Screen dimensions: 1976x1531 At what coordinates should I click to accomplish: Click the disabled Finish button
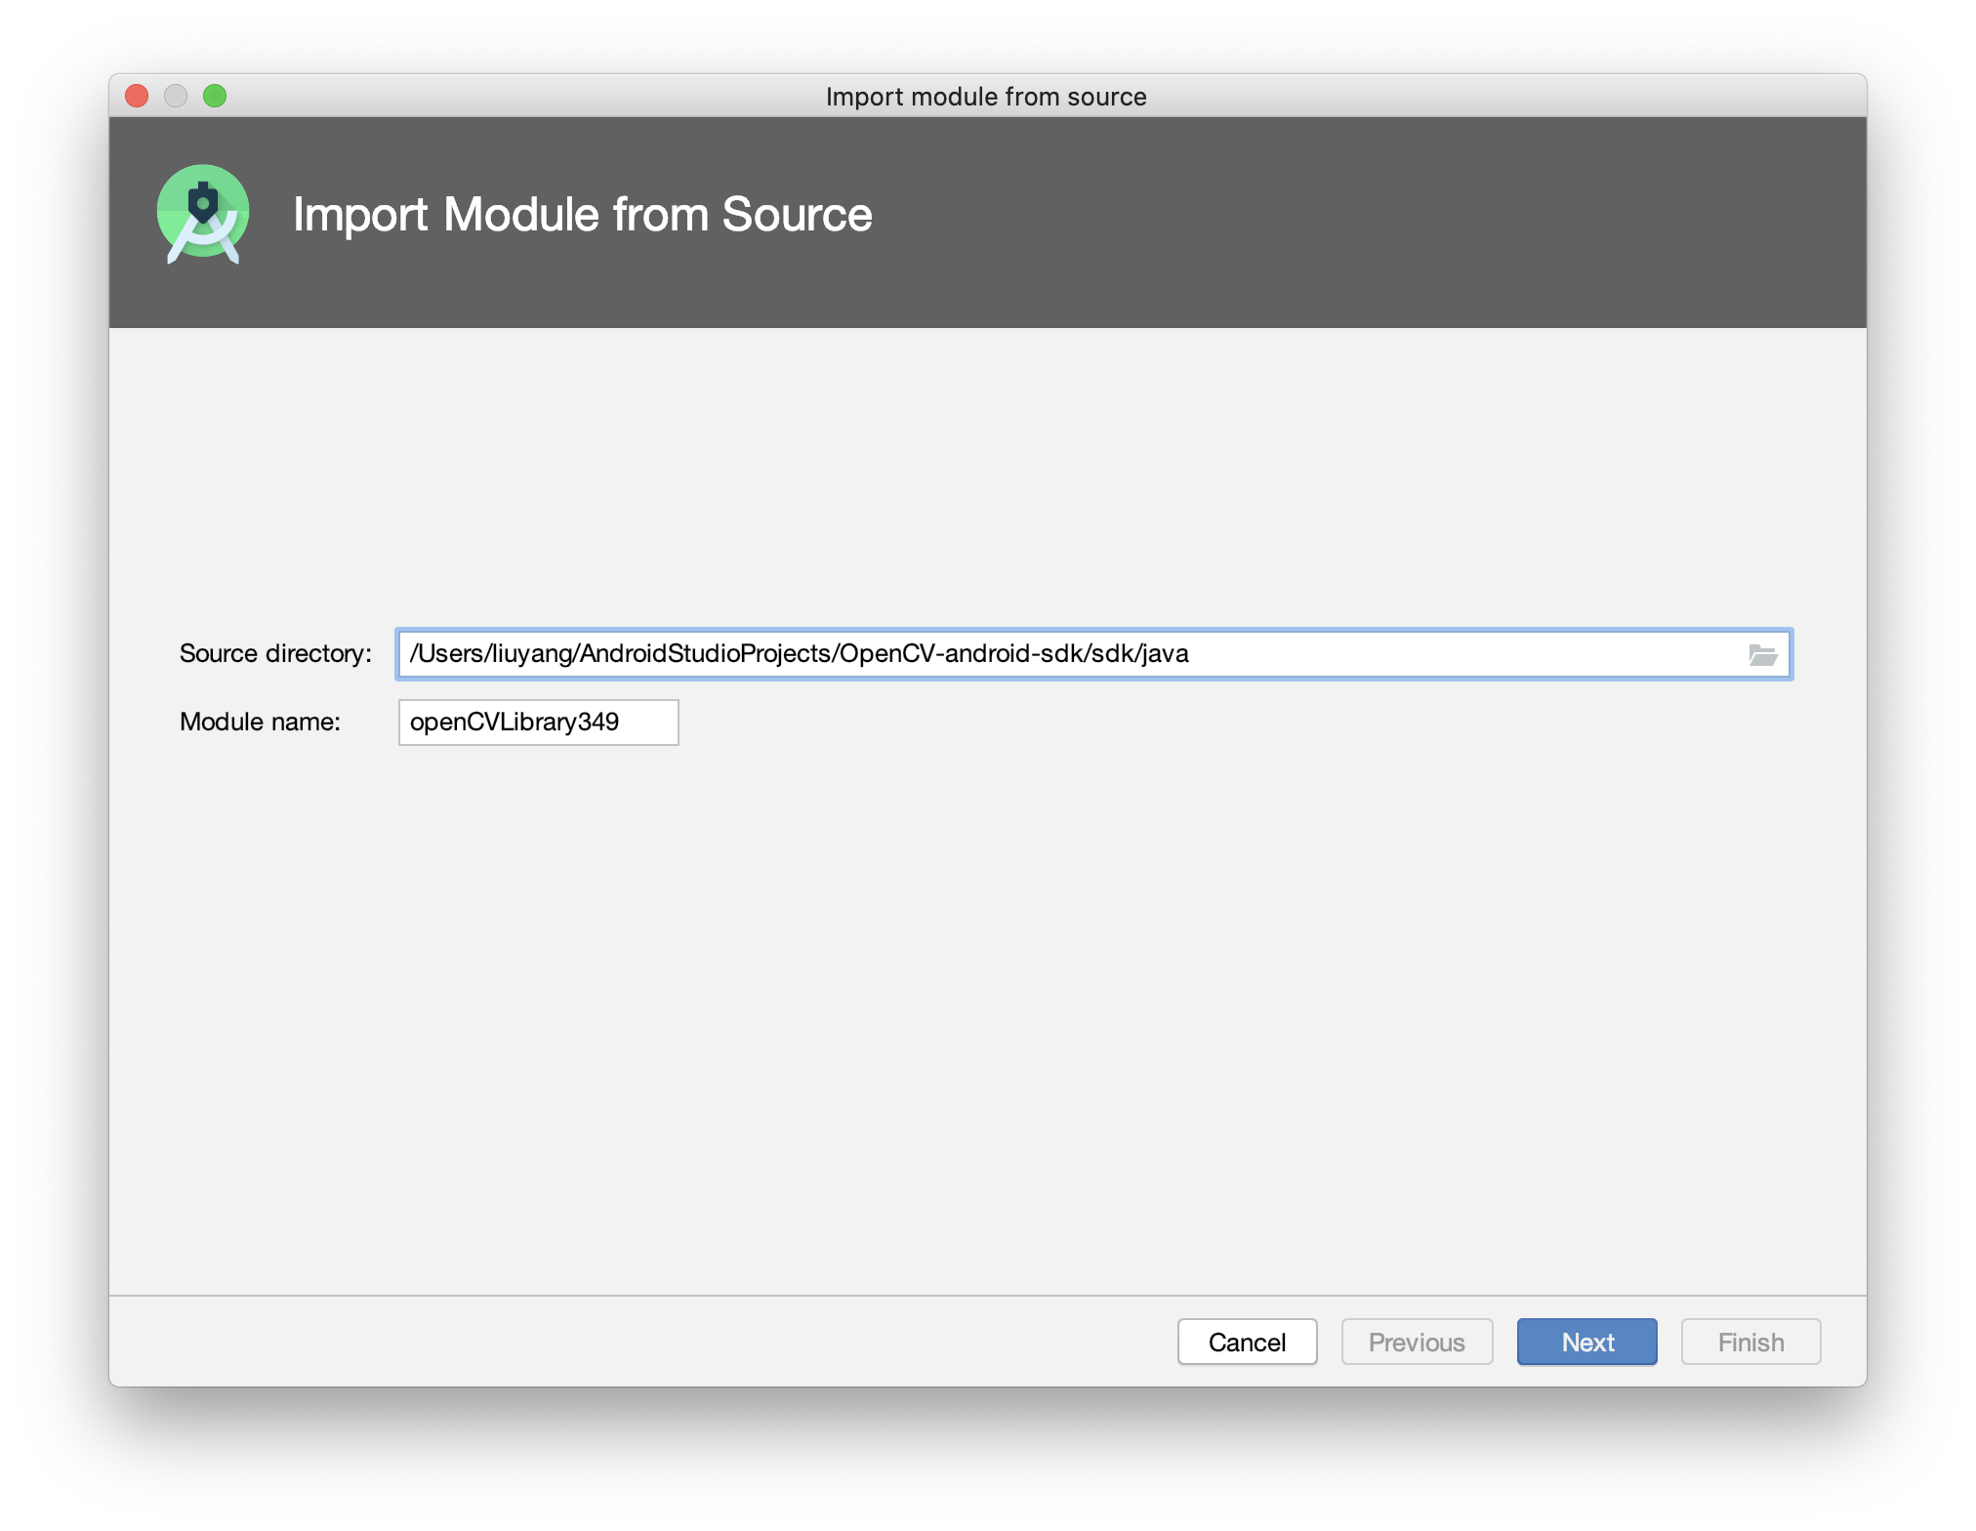[1750, 1342]
